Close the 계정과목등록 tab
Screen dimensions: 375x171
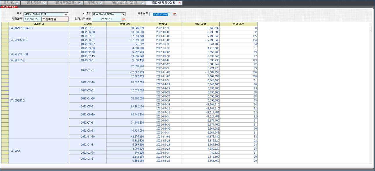point(44,3)
